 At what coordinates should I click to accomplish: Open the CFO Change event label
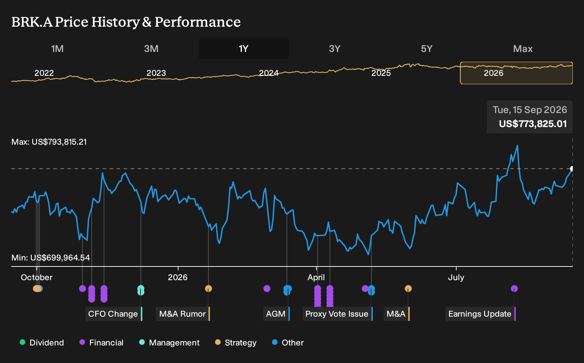[x=114, y=314]
